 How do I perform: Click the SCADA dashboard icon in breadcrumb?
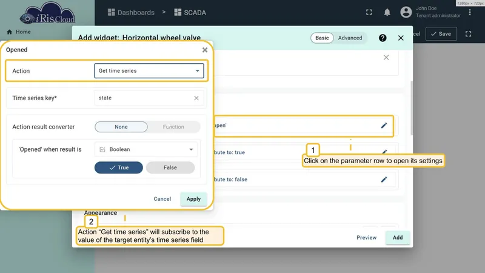click(178, 12)
